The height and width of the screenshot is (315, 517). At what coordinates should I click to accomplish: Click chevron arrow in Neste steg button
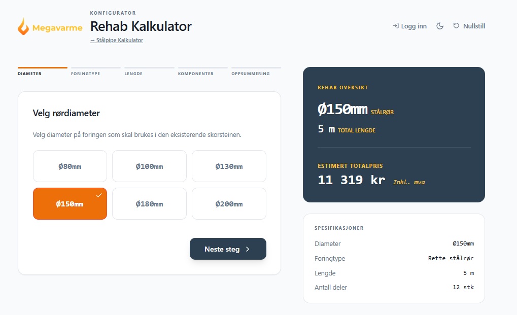(248, 249)
